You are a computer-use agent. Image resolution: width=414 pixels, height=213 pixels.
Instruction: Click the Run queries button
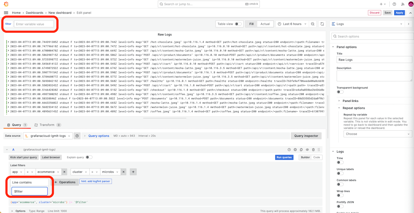(x=284, y=157)
